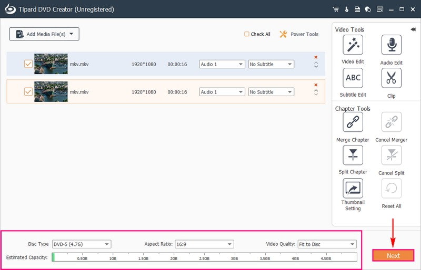Click the key register icon
Screen dimensions: 421x270
(x=346, y=9)
